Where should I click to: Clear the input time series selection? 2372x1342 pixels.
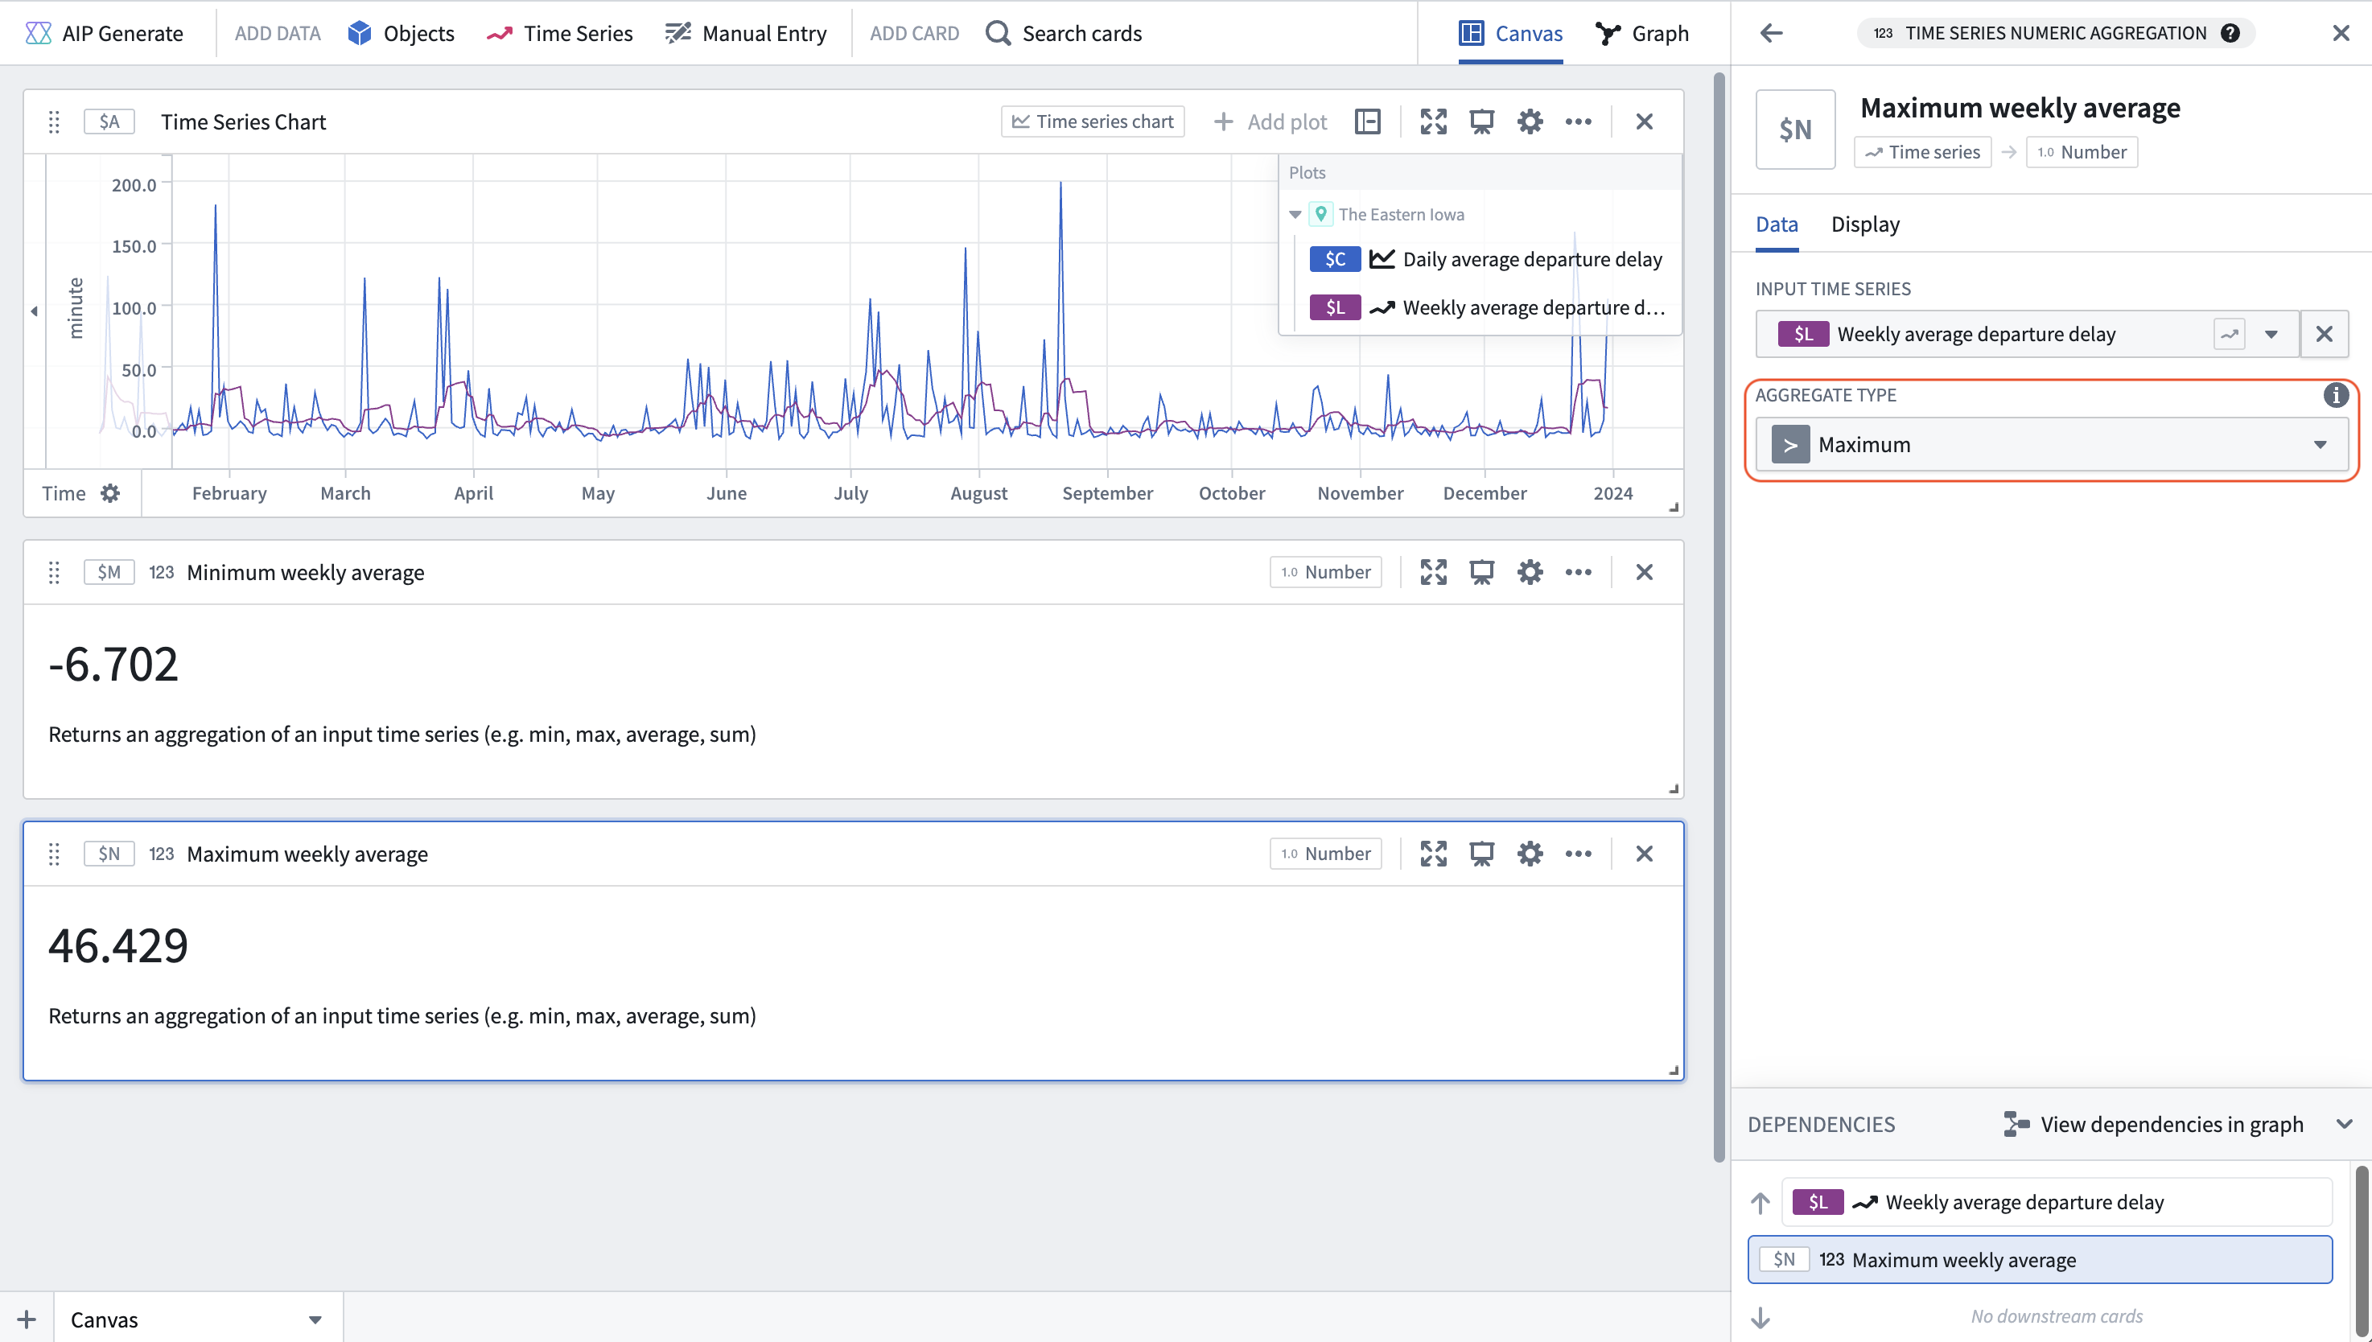coord(2324,334)
